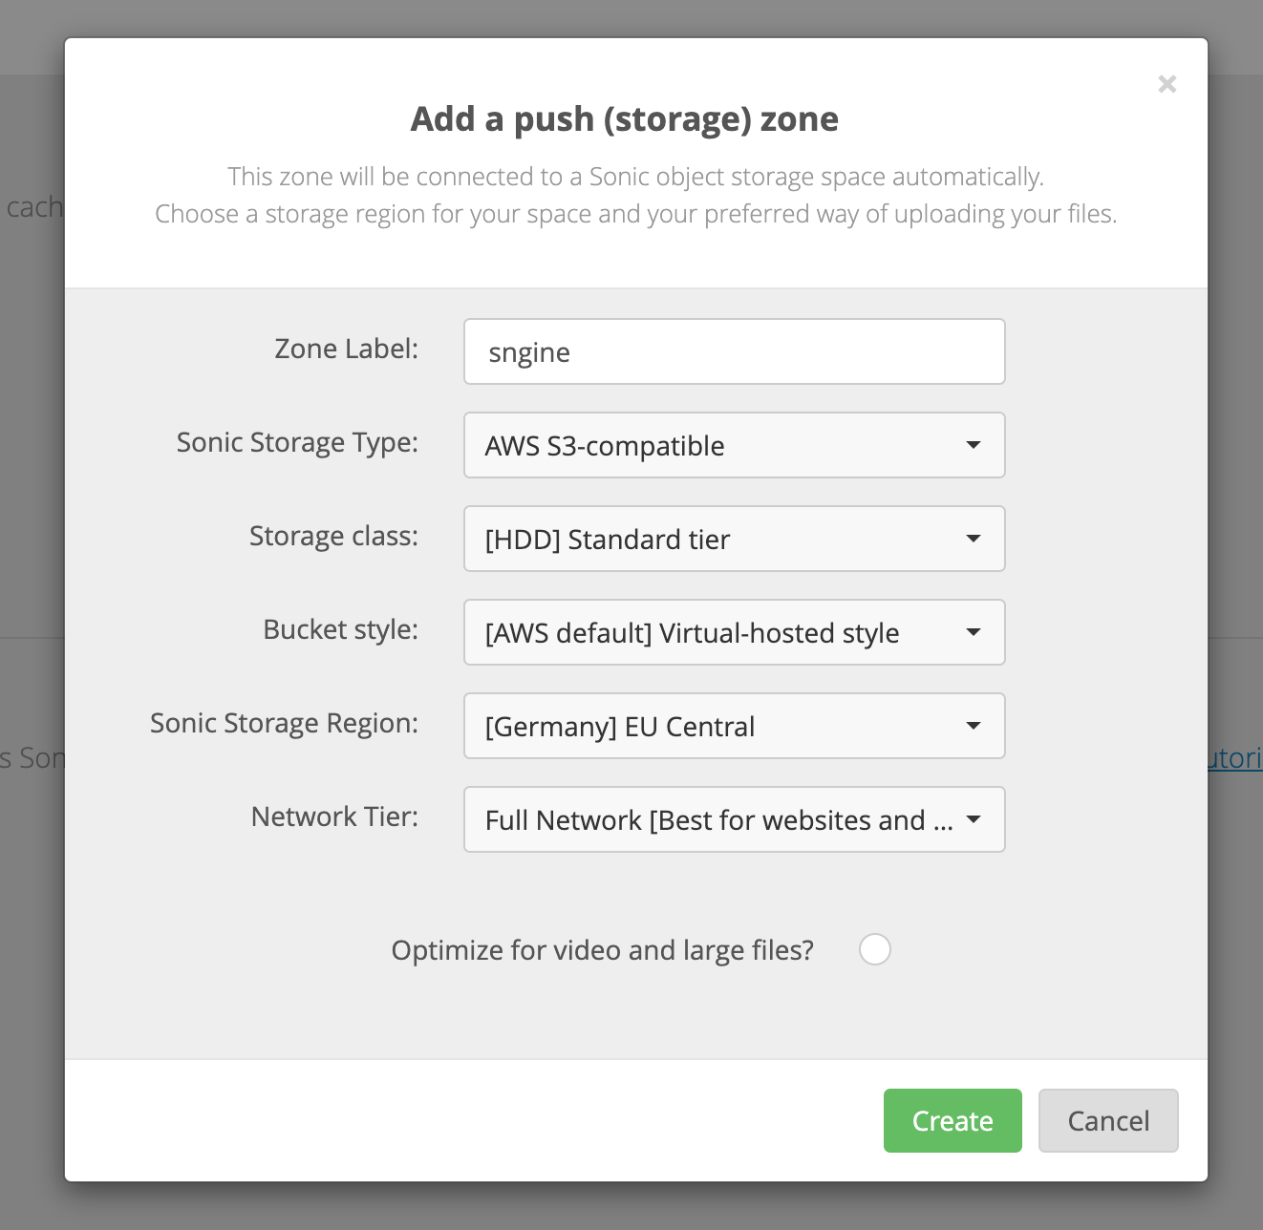Click the caret arrow in Network Tier field

[973, 819]
